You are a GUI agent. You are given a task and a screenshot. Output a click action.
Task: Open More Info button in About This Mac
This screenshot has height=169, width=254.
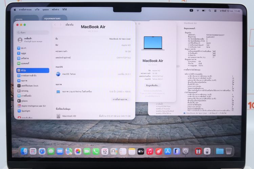tap(153, 86)
